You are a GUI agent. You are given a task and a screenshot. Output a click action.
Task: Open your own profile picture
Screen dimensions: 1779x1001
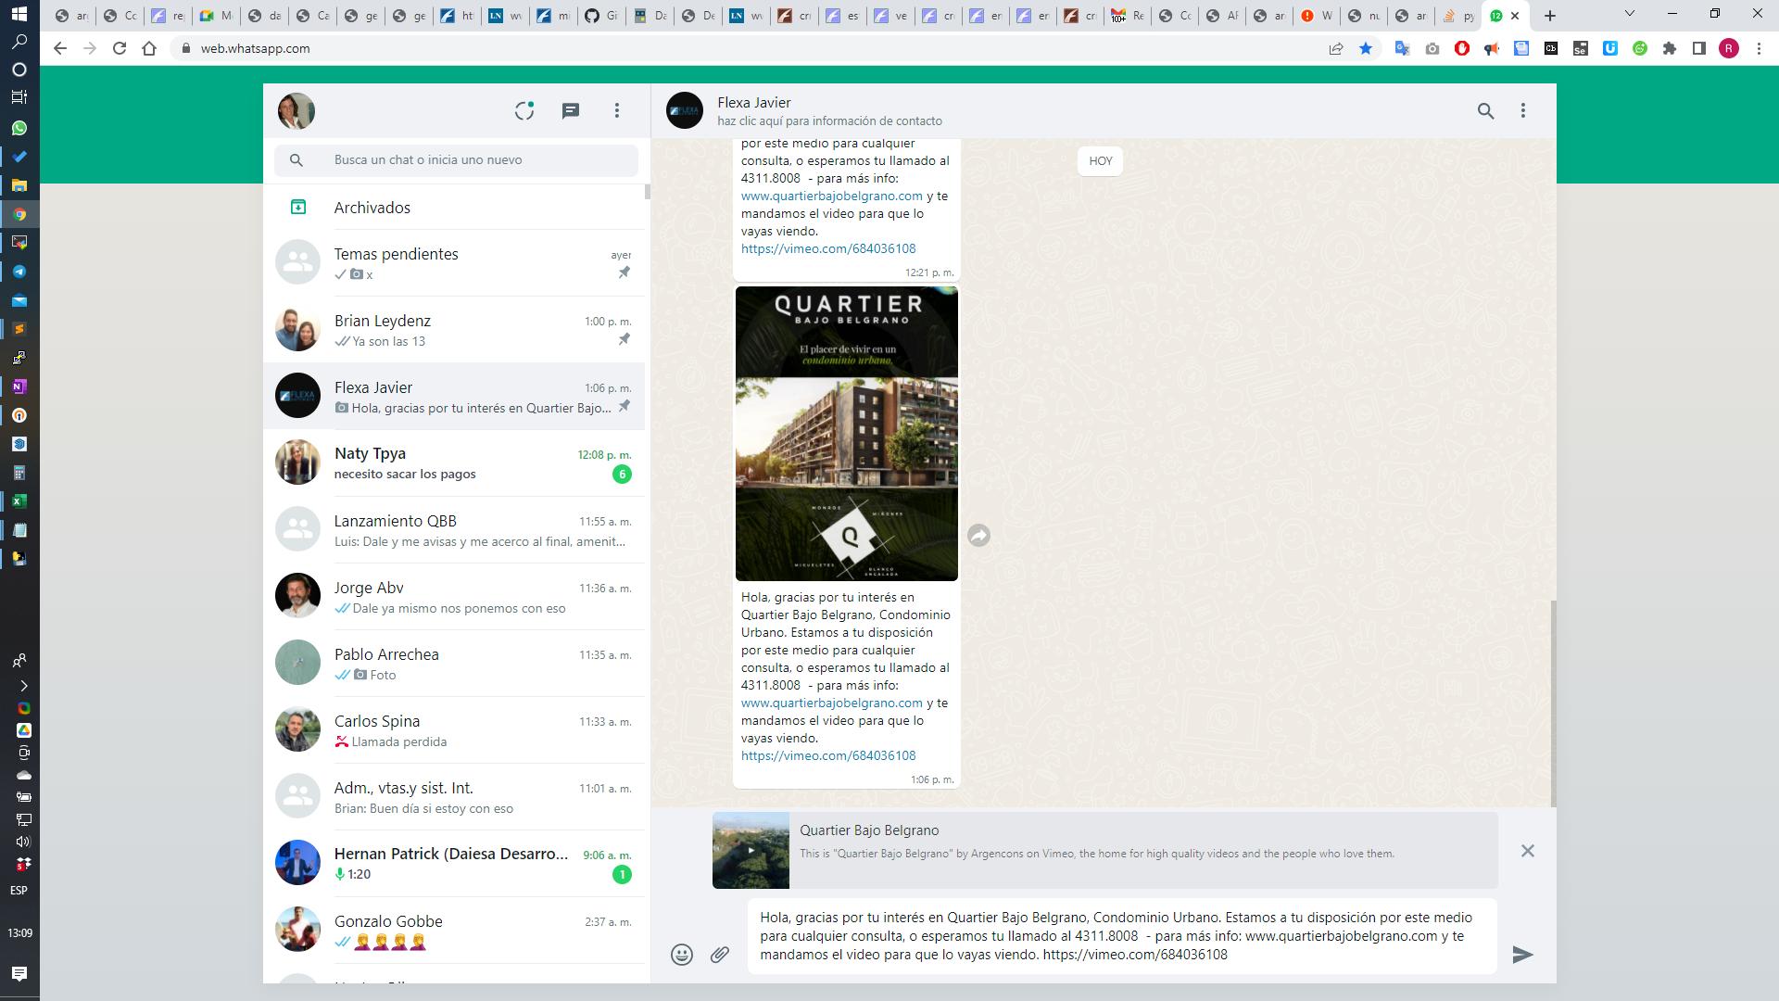pyautogui.click(x=296, y=111)
